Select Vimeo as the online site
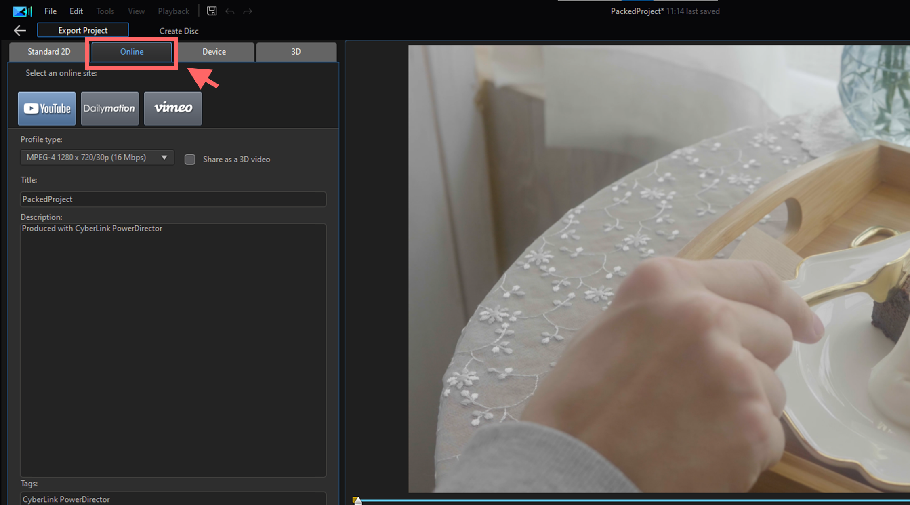 (173, 108)
